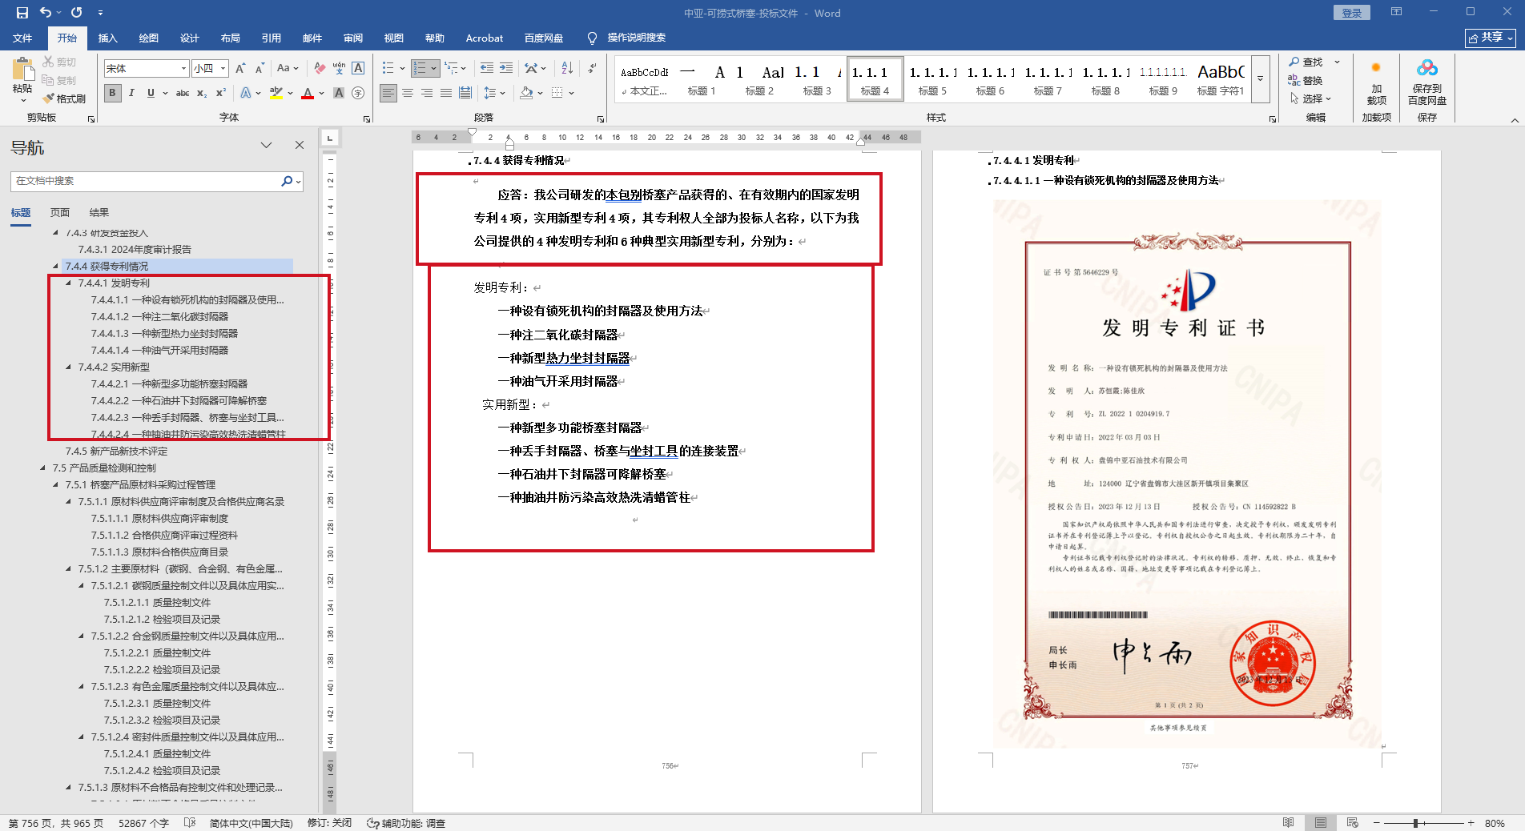Open Add-ins (加载项) from the ribbon
The height and width of the screenshot is (831, 1525).
point(1376,82)
